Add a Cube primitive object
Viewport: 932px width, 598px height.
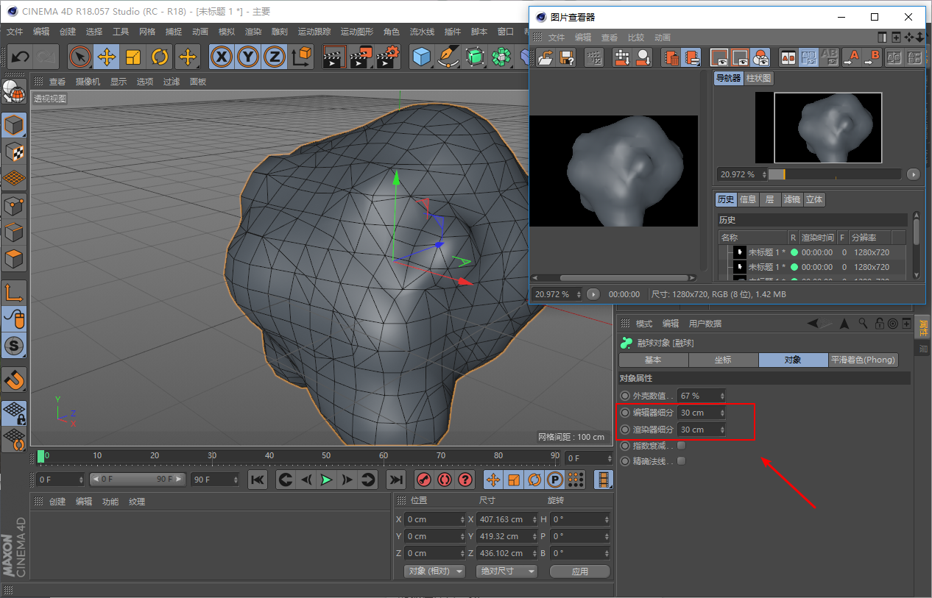(422, 57)
